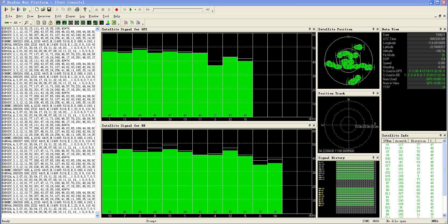Click the GM toolbar icon
Viewport: 448px width, 224px height.
(x=132, y=23)
